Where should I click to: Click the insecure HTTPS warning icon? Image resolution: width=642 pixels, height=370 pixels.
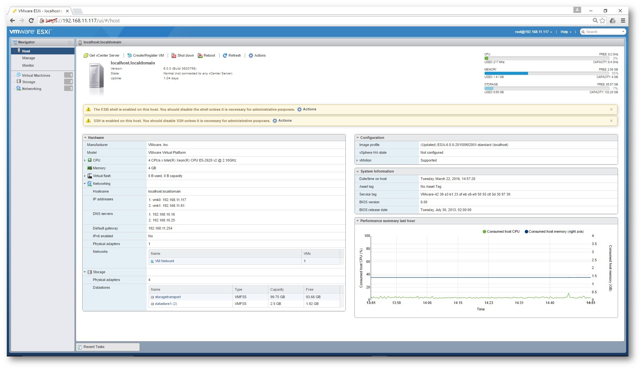(42, 21)
